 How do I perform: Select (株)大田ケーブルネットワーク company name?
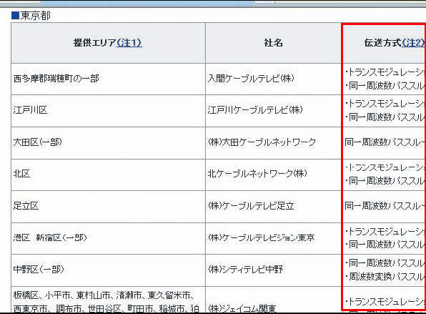tap(262, 142)
